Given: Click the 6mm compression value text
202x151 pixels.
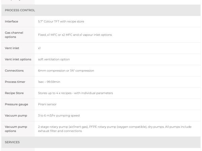Looking at the screenshot, I should click(66, 70).
